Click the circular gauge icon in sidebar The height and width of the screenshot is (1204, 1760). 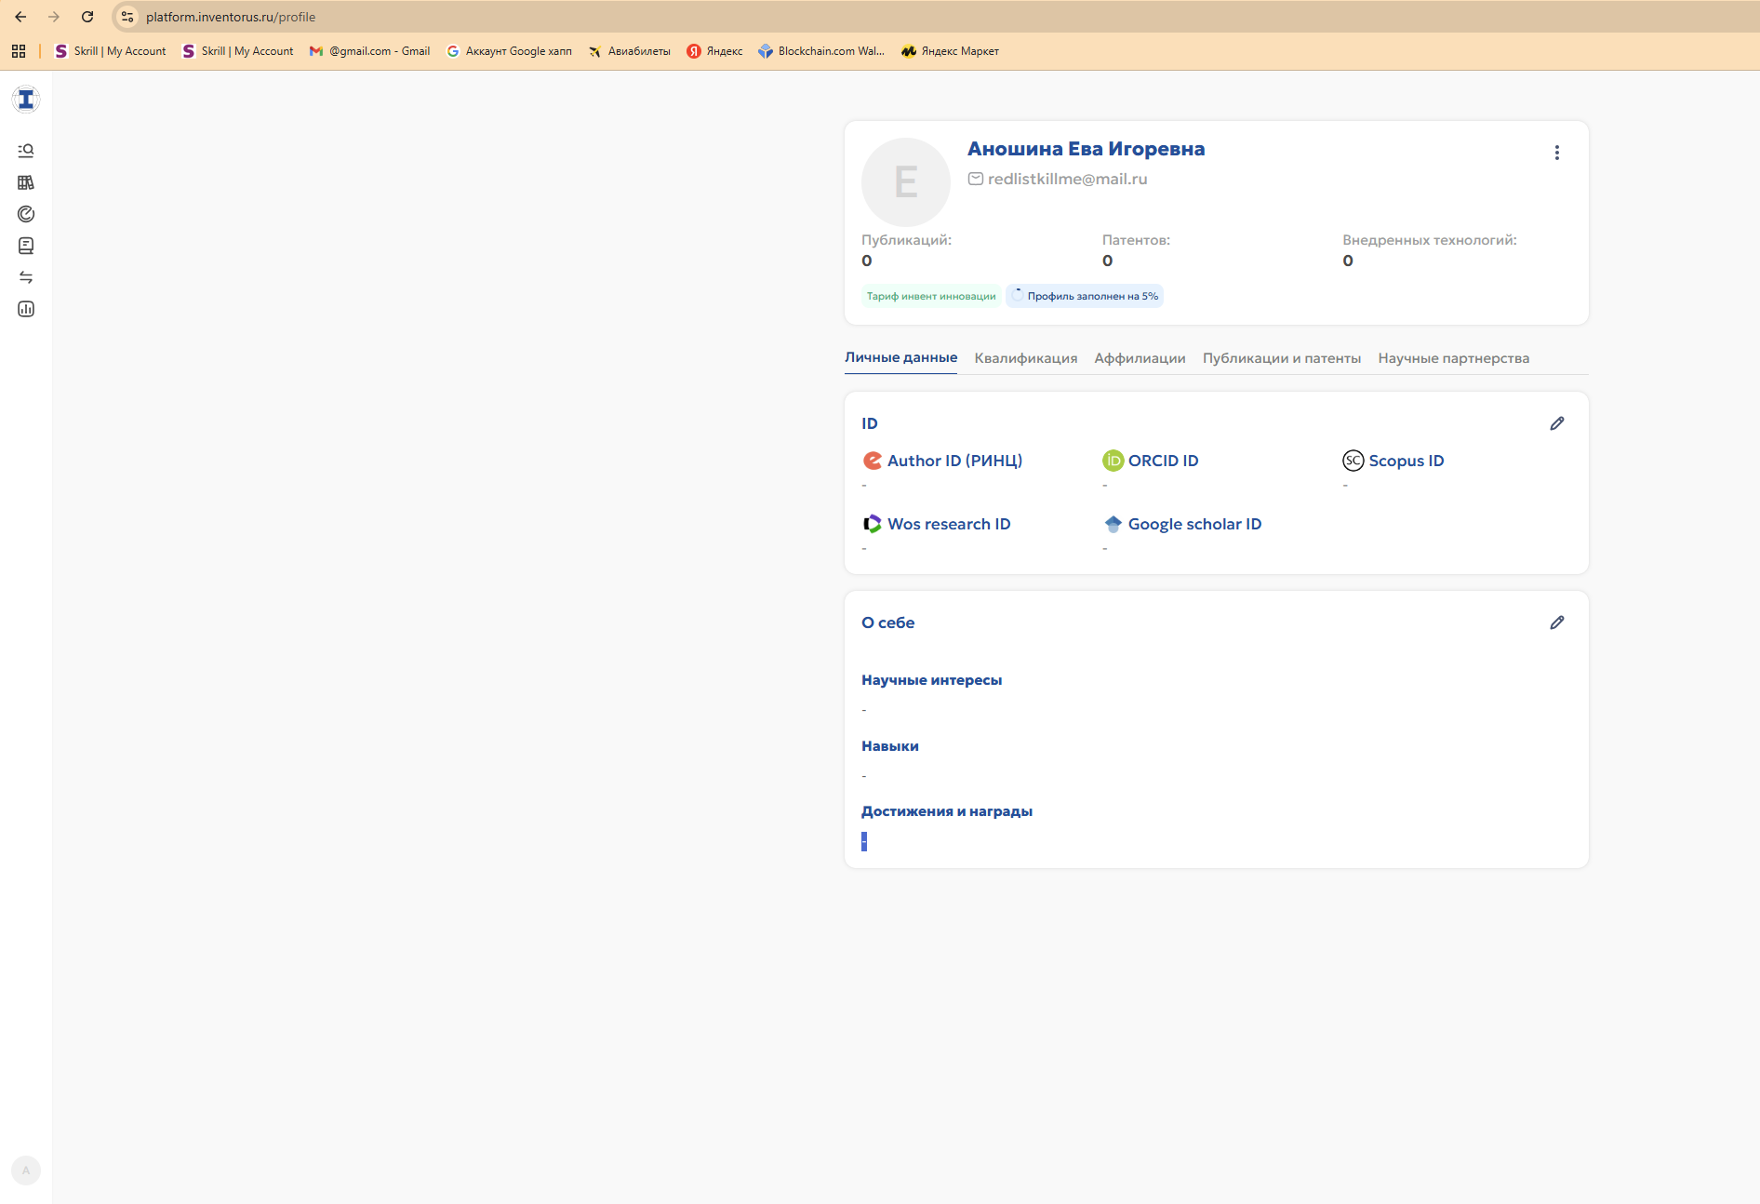26,214
